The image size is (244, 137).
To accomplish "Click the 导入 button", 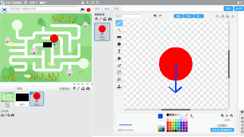I will pos(199,16).
